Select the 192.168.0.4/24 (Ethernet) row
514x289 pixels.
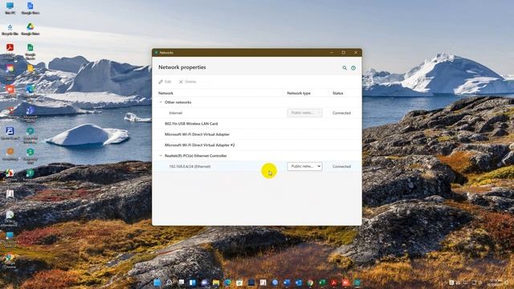pyautogui.click(x=257, y=166)
